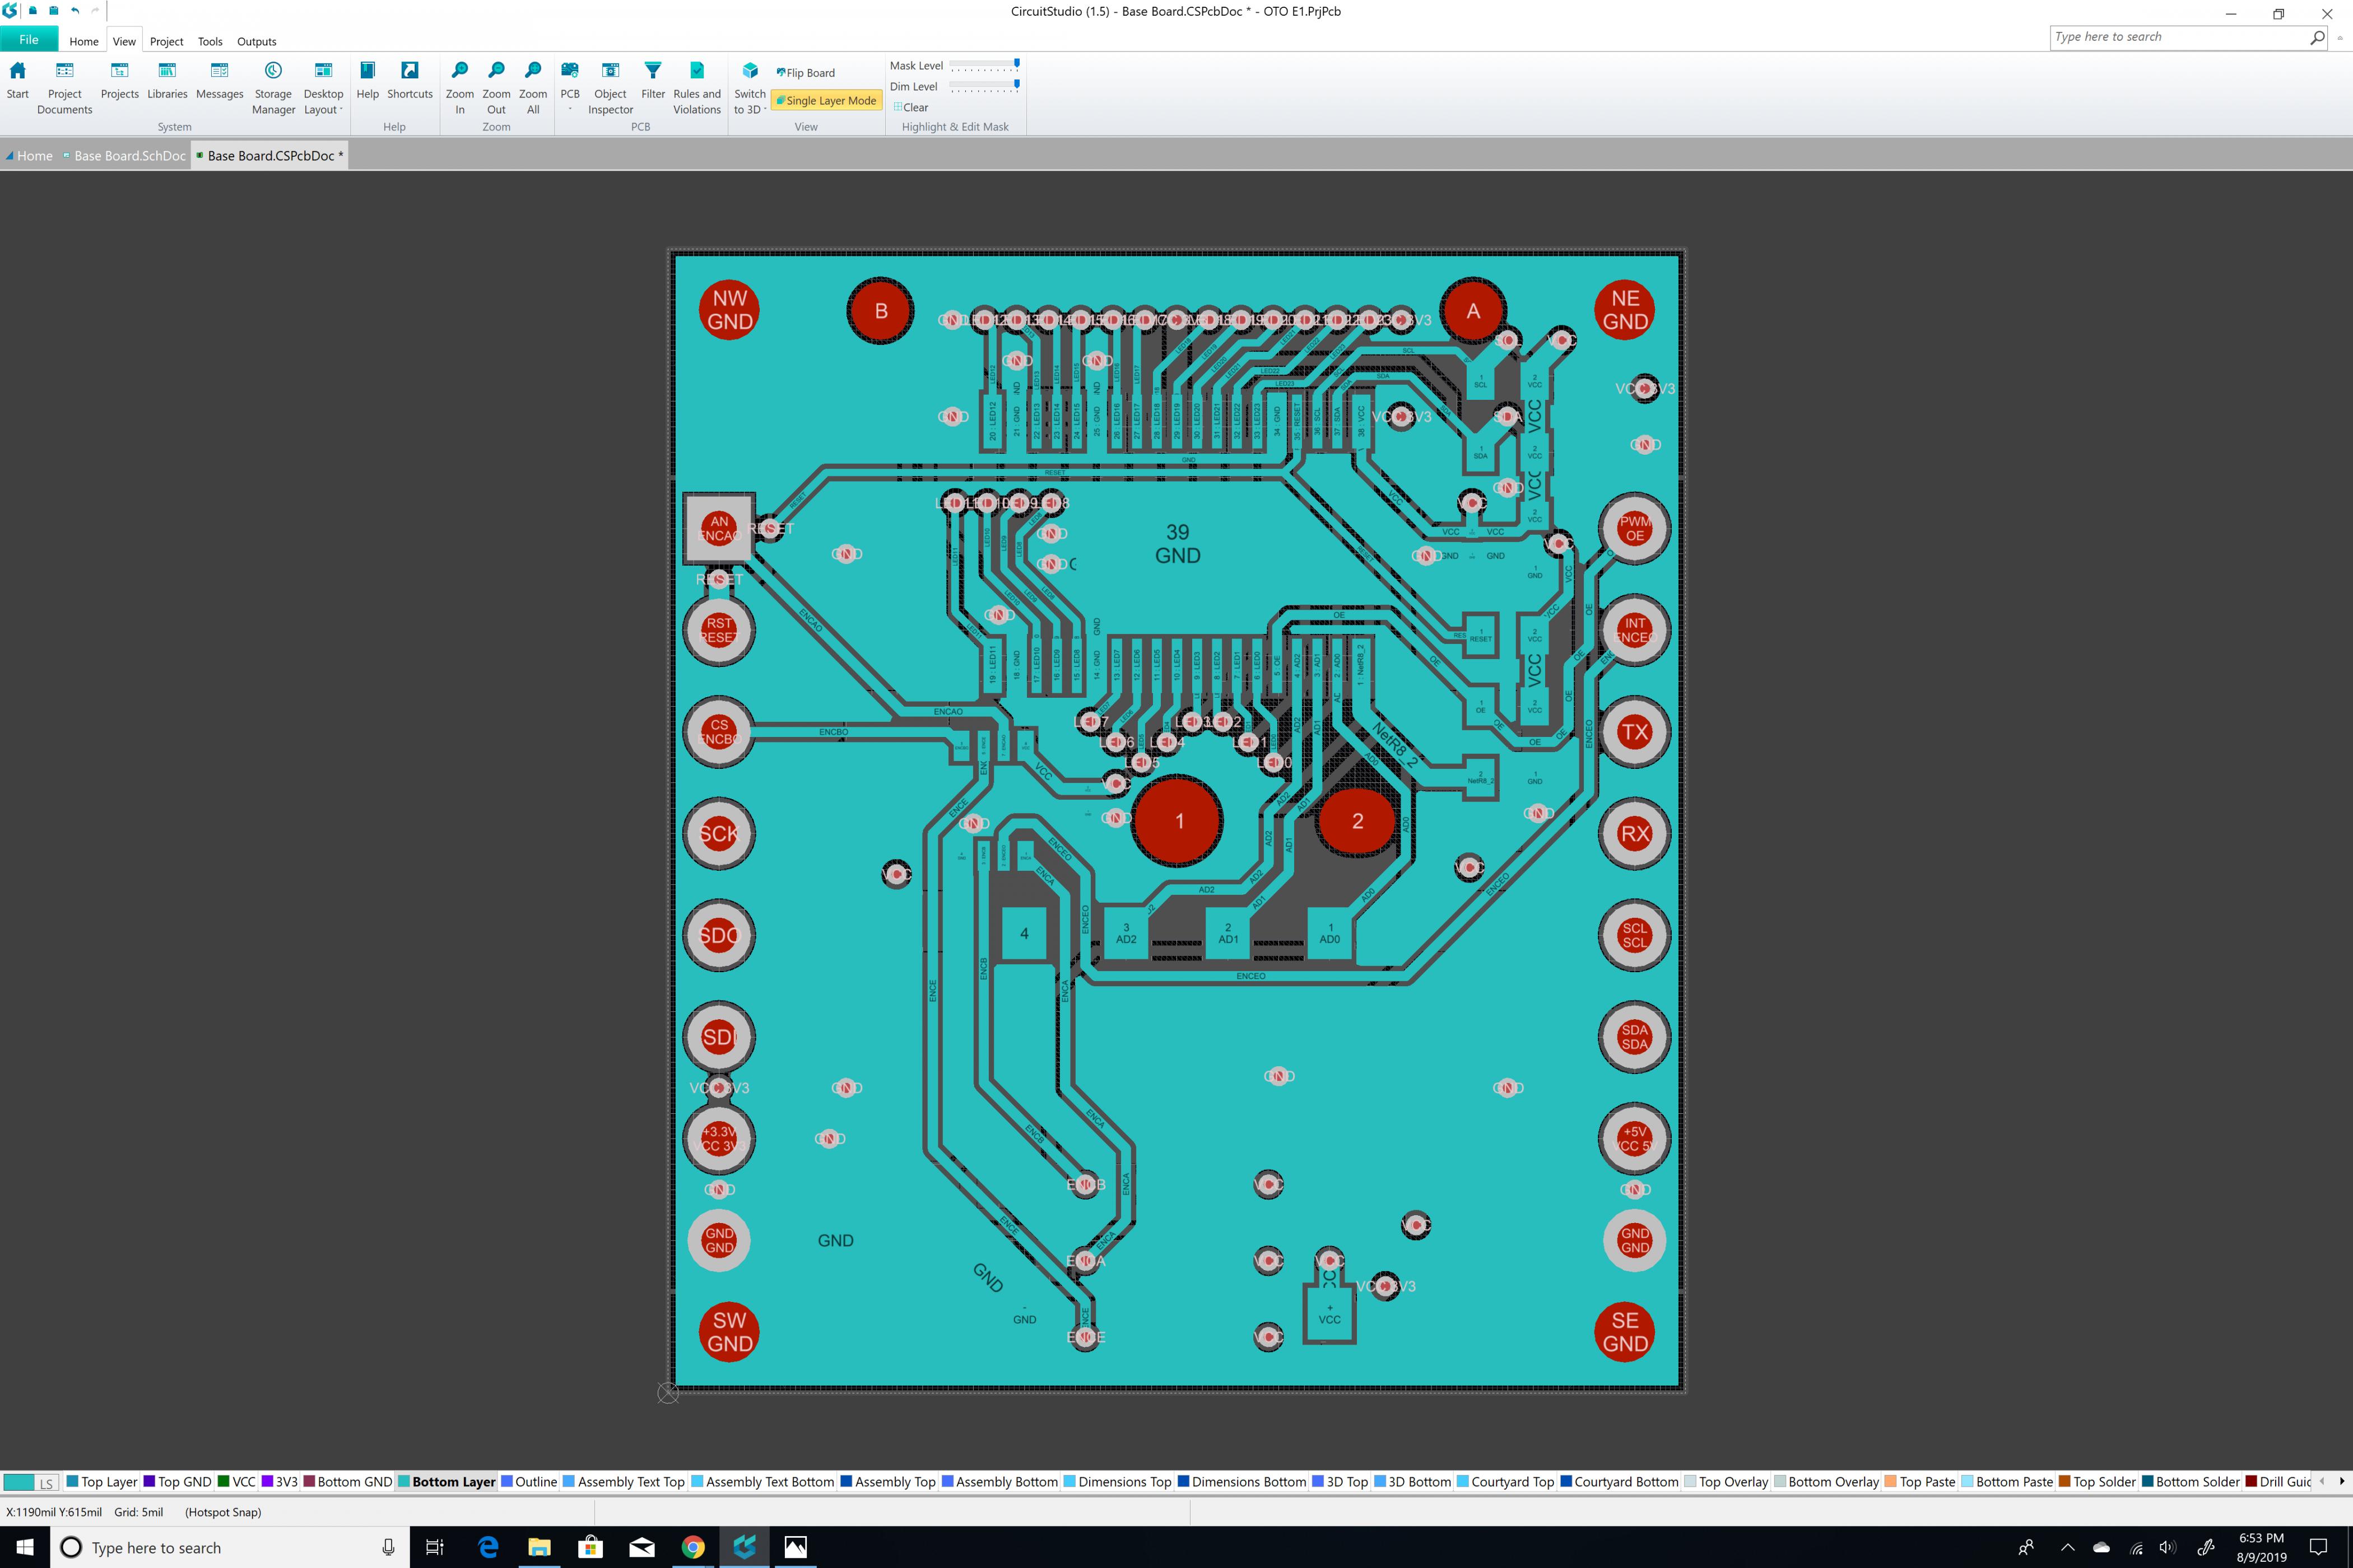Select the Top GND layer tab
The width and height of the screenshot is (2353, 1568).
tap(177, 1482)
